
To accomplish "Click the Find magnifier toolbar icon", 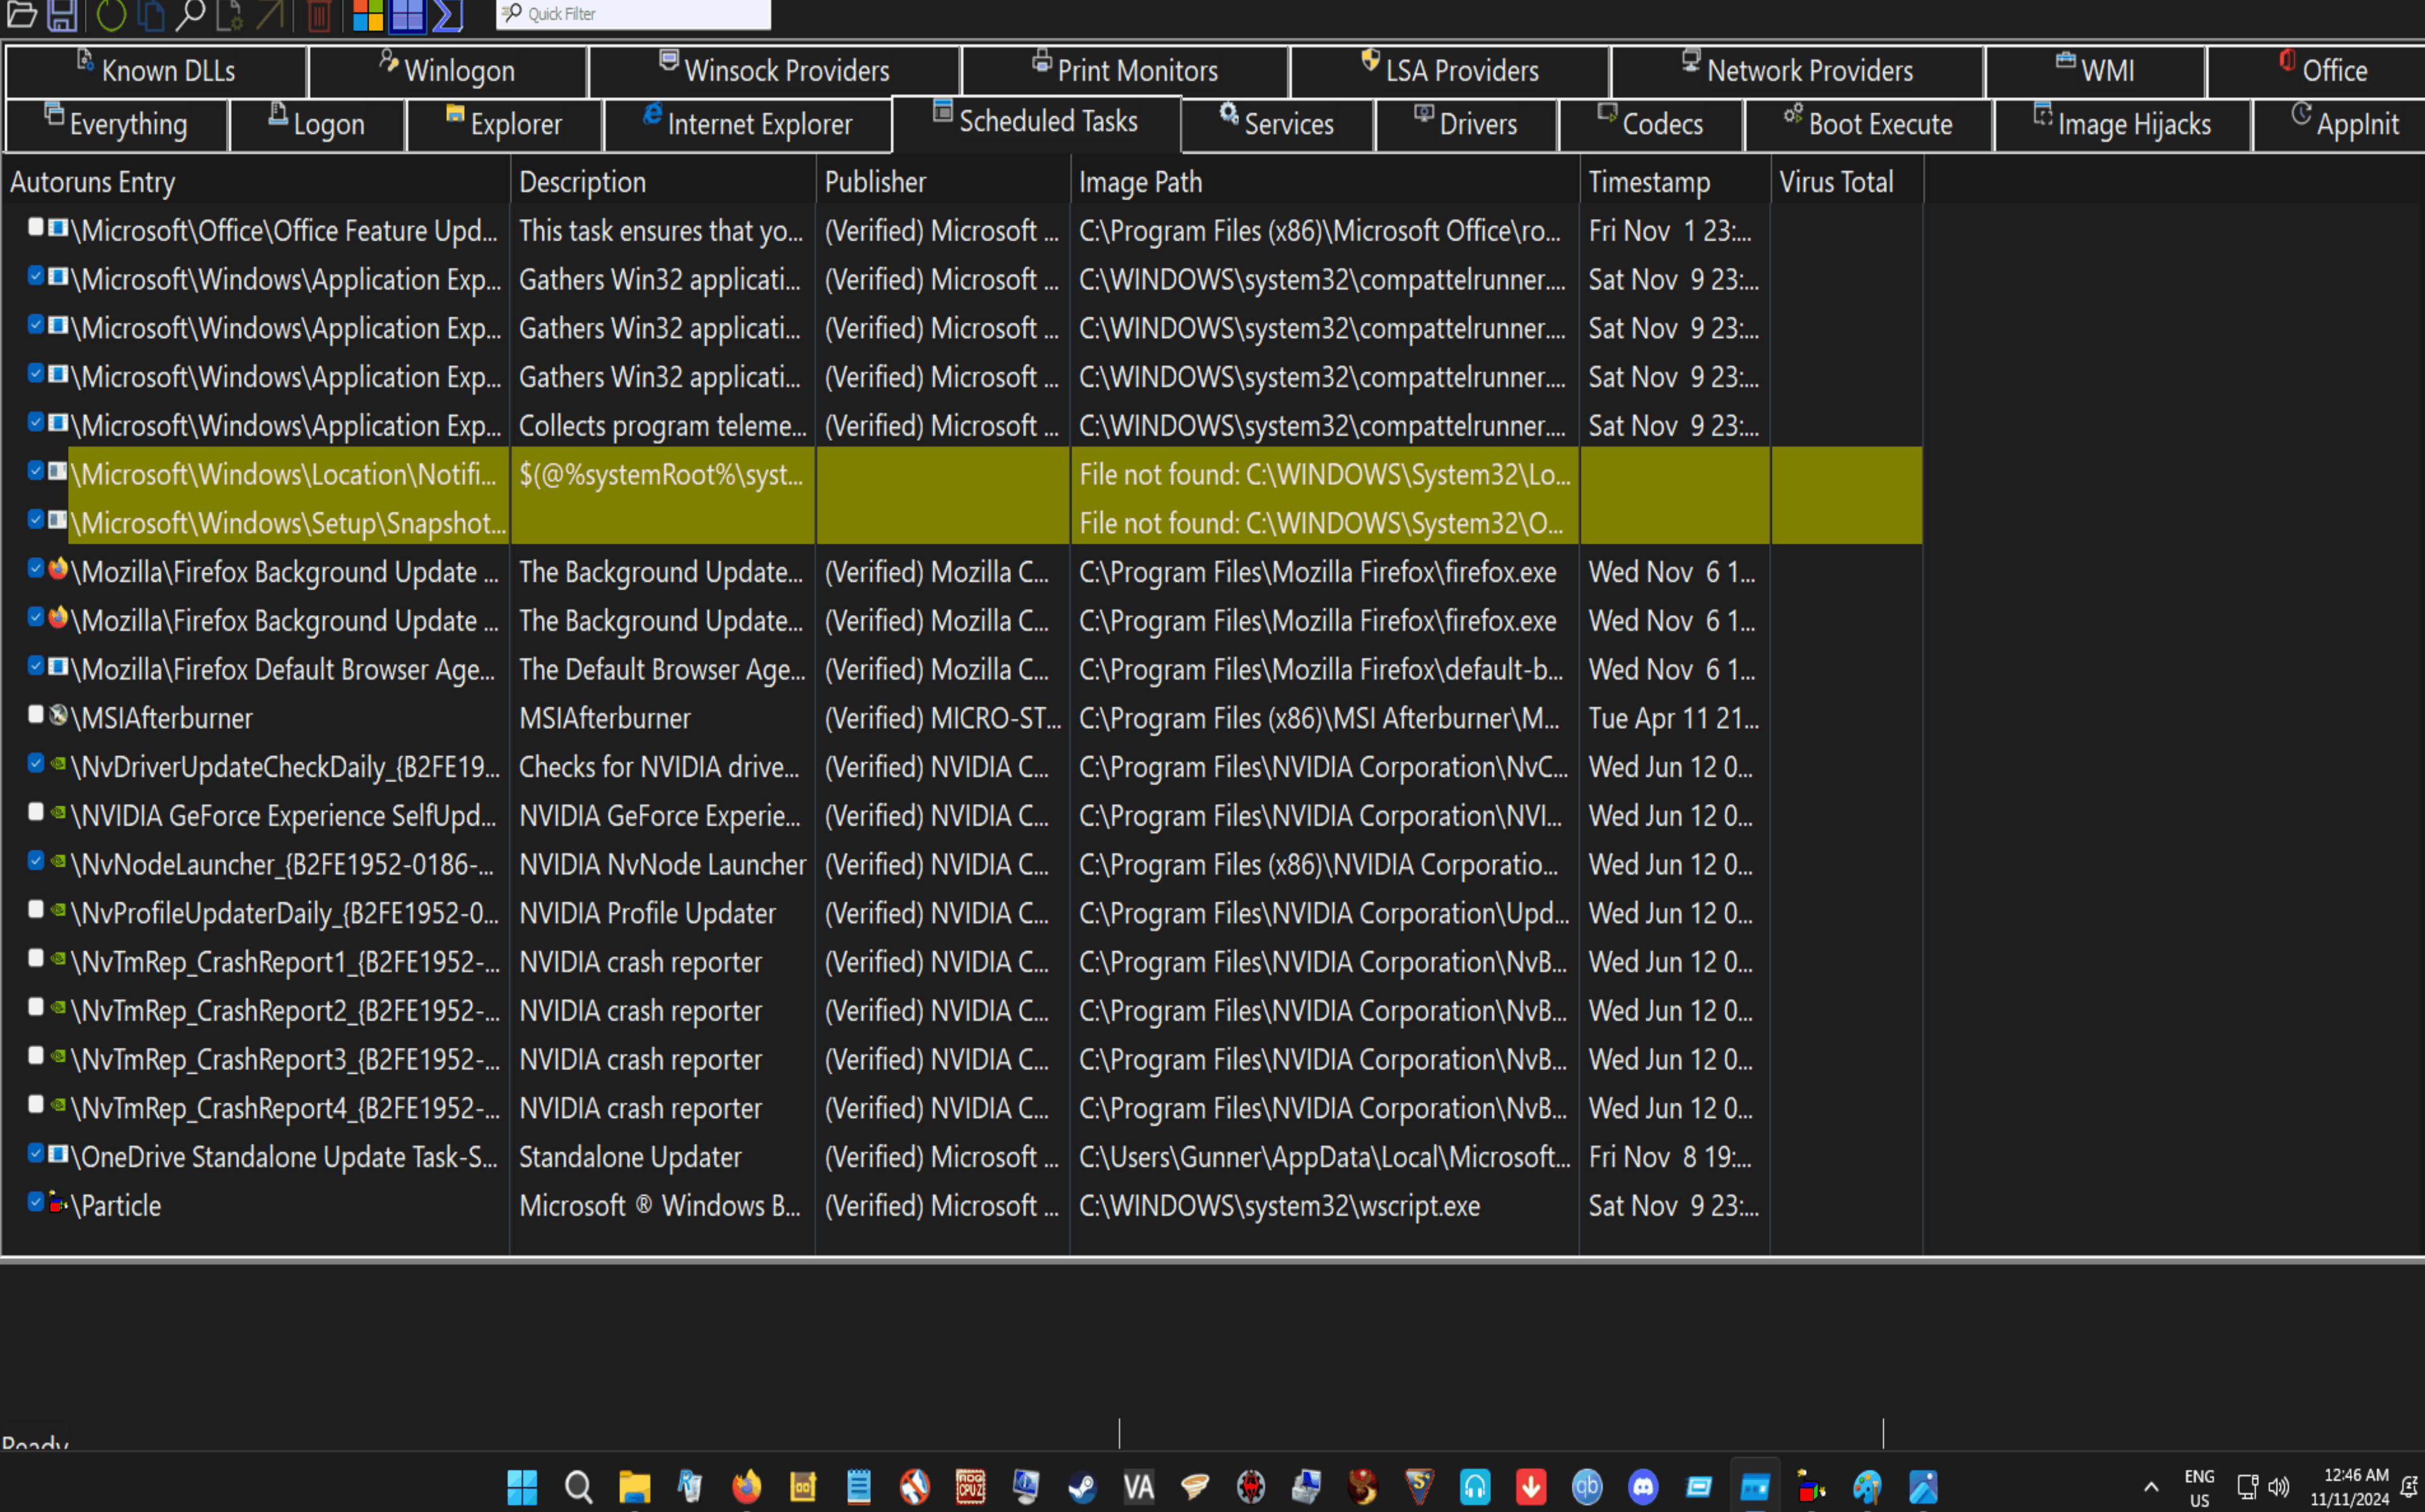I will [190, 14].
